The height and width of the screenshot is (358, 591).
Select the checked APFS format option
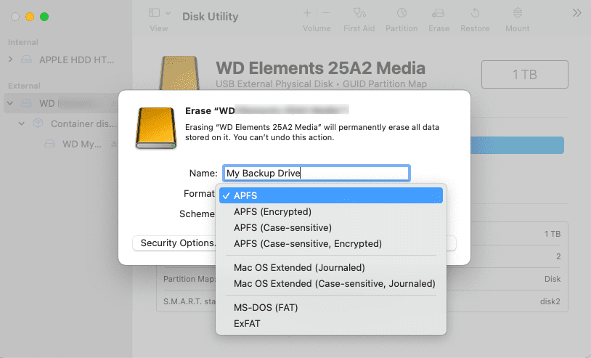245,195
